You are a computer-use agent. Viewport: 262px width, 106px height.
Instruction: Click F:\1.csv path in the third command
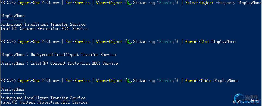50,81
